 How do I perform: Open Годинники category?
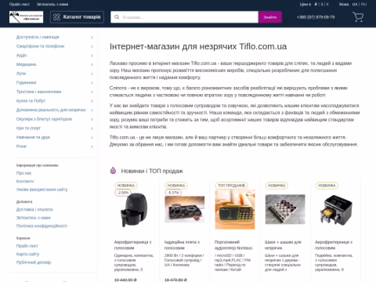pos(26,82)
